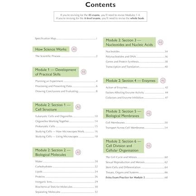
Task: Click the AS badge beside Cell Structure heading
Action: tap(78, 107)
